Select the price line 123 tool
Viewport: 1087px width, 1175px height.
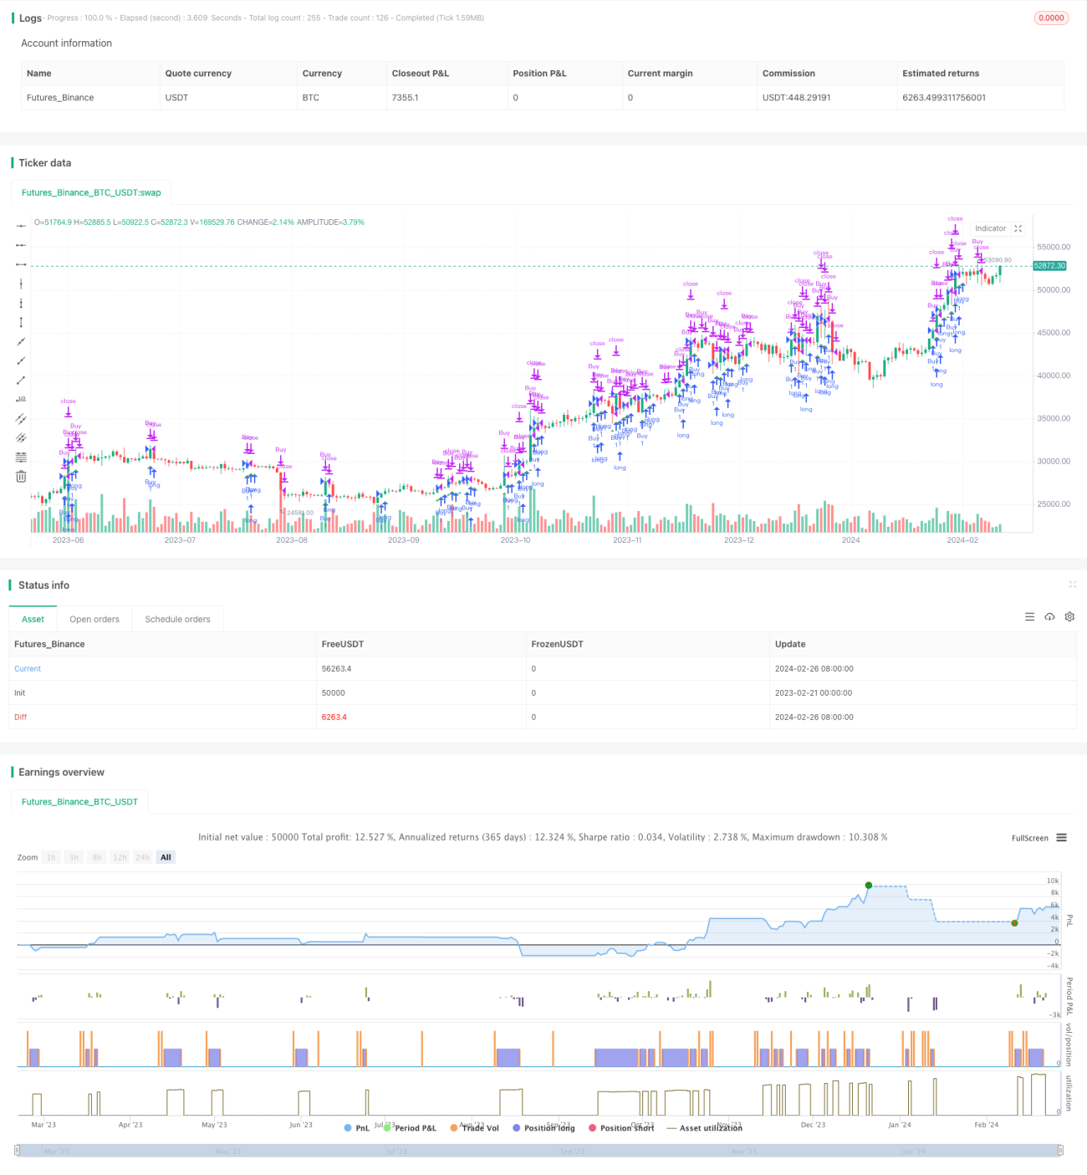click(x=21, y=399)
